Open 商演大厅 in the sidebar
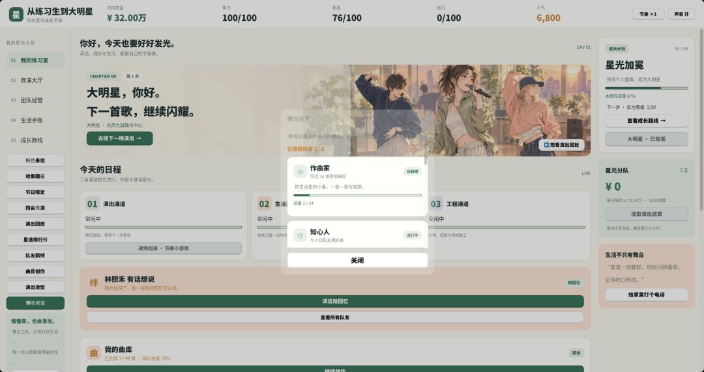This screenshot has width=704, height=372. pos(35,80)
